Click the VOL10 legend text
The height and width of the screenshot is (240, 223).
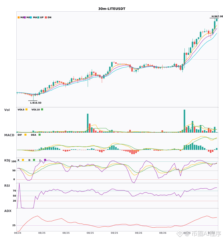[36, 110]
